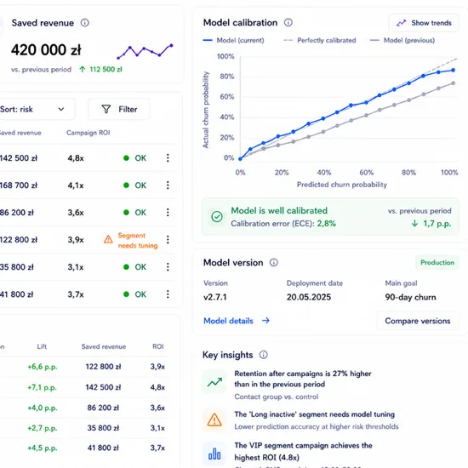The height and width of the screenshot is (468, 468).
Task: Click the +6,6 p.p. lift value
Action: pos(42,367)
